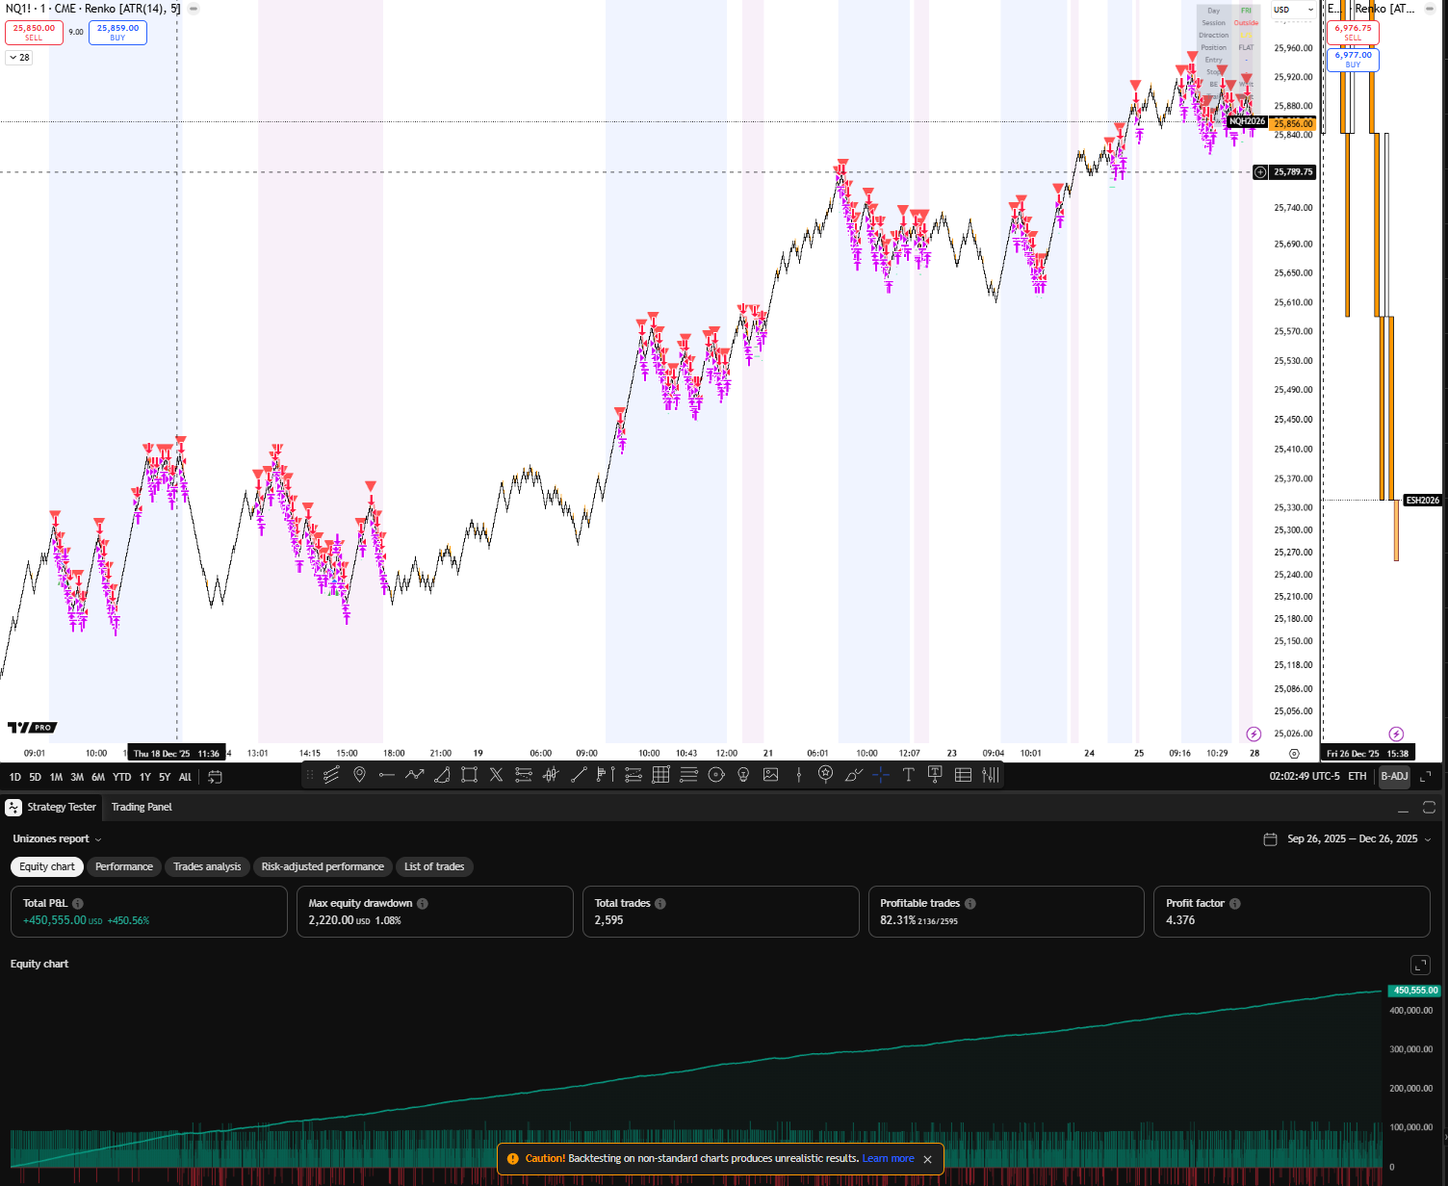Toggle the B-ADJ back-adjustment setting
The image size is (1448, 1186).
(x=1394, y=776)
